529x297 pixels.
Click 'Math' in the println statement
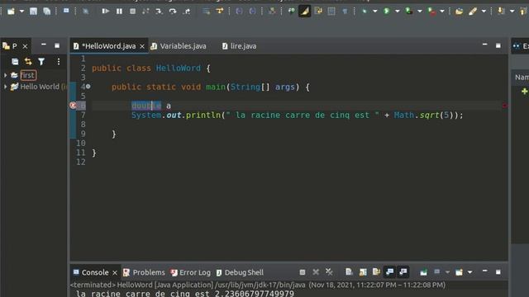(404, 115)
